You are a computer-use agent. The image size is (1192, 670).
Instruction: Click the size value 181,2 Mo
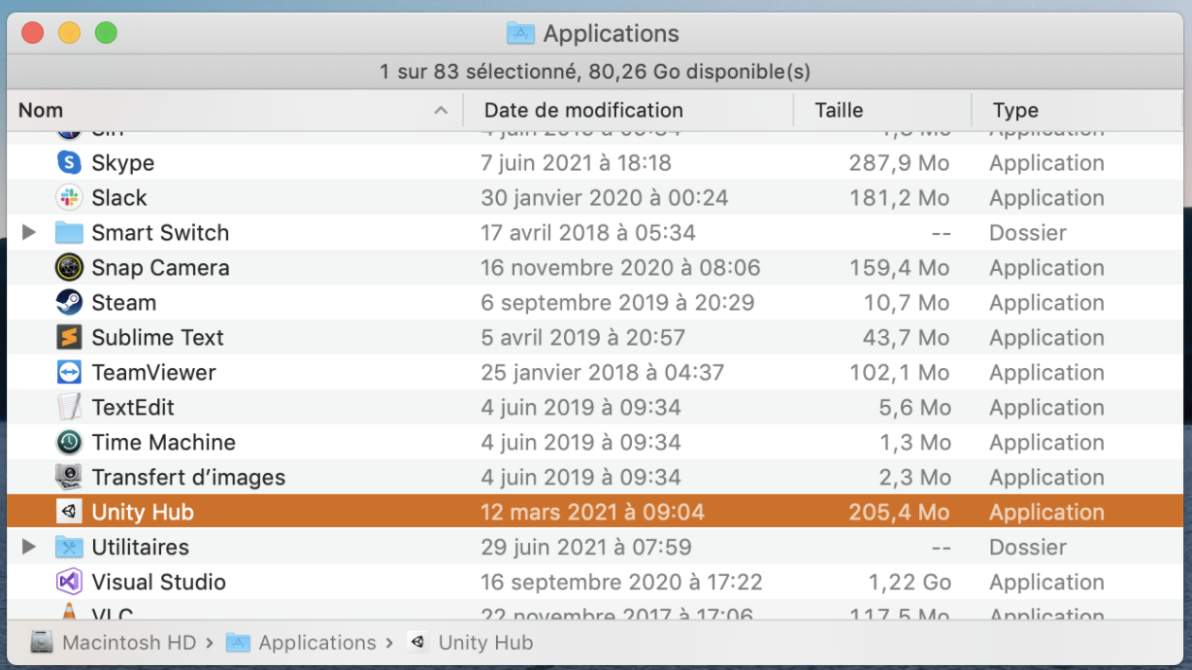tap(900, 198)
